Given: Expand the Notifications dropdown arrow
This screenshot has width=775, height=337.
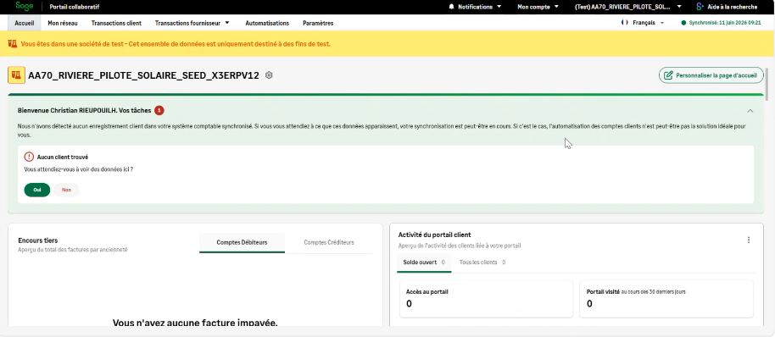Looking at the screenshot, I should (499, 7).
